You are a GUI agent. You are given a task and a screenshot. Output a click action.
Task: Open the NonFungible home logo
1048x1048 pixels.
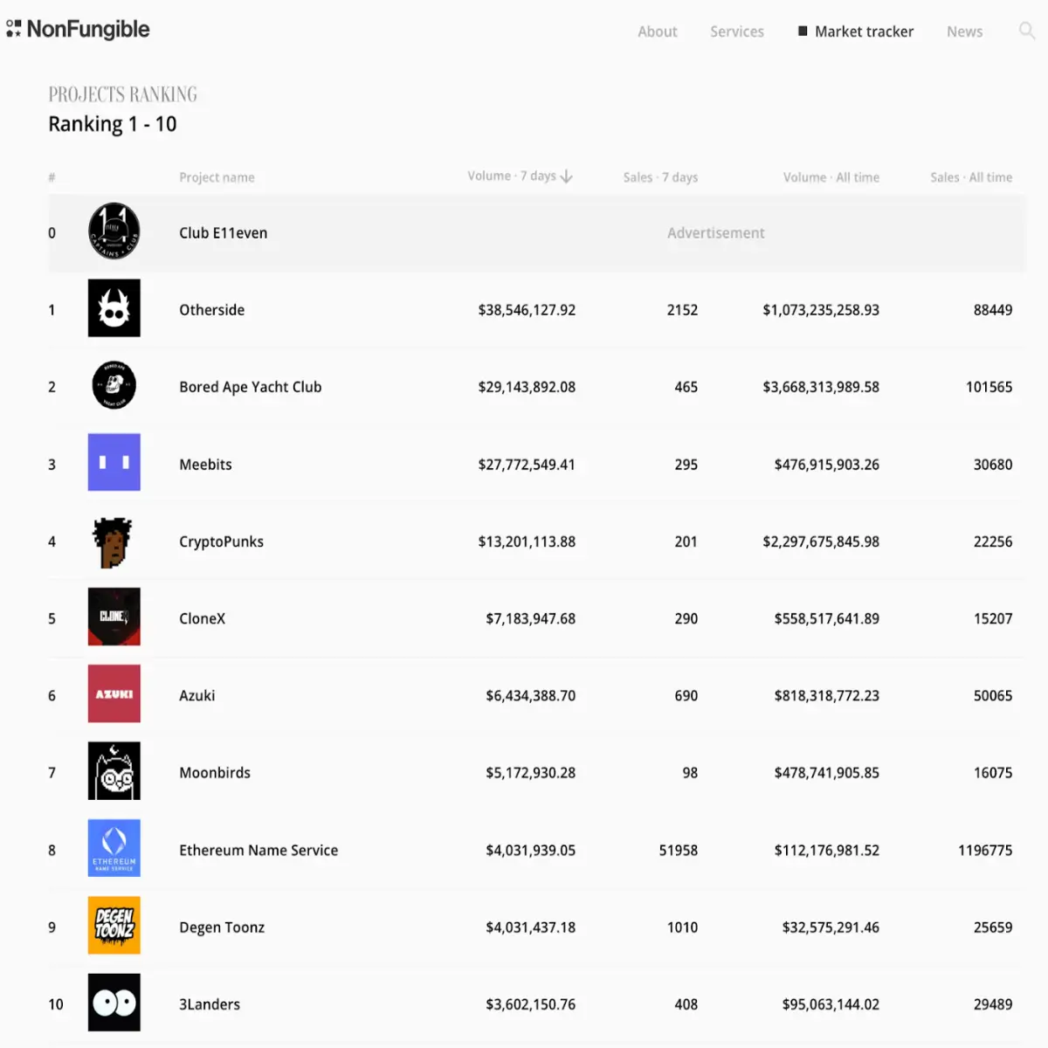click(78, 30)
